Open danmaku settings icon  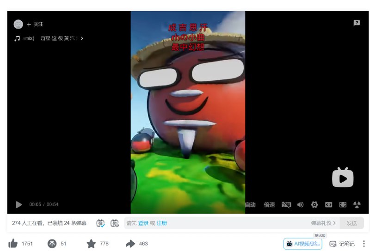click(x=115, y=223)
